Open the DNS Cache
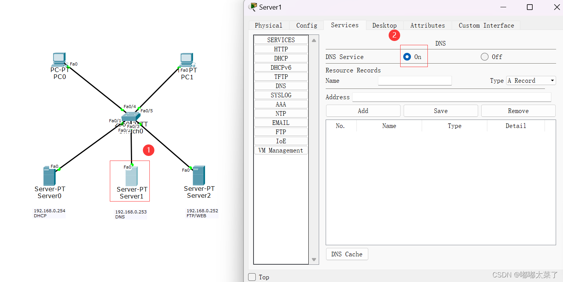 tap(347, 254)
